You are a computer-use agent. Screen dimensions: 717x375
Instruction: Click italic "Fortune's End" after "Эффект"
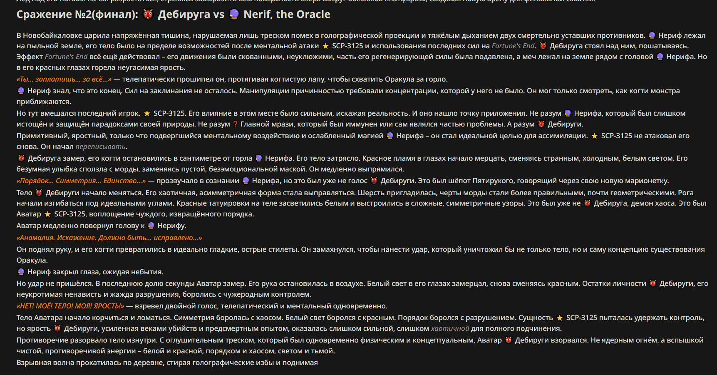point(66,57)
